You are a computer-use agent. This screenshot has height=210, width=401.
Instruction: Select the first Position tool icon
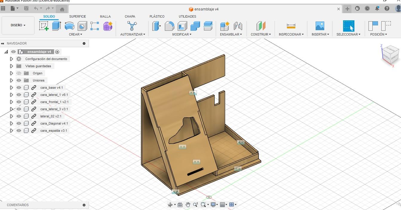[x=373, y=26]
